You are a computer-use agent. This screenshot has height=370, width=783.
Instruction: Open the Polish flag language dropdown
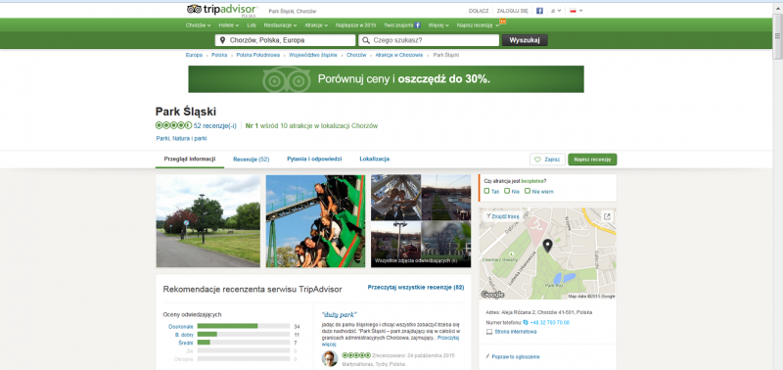tap(576, 11)
